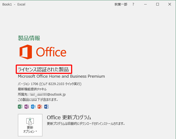Click the 更新プログラムは自動的に description text
Viewport: 176px width, 139px height.
click(86, 124)
